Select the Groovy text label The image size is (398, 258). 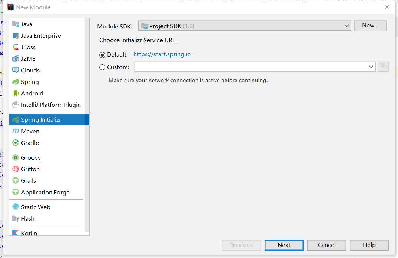31,158
